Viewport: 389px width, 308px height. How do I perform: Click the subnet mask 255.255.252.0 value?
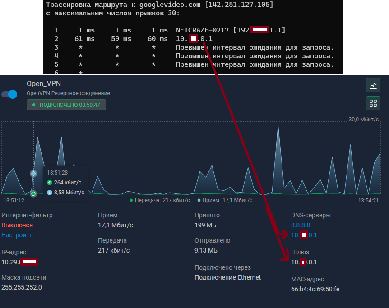(22, 287)
